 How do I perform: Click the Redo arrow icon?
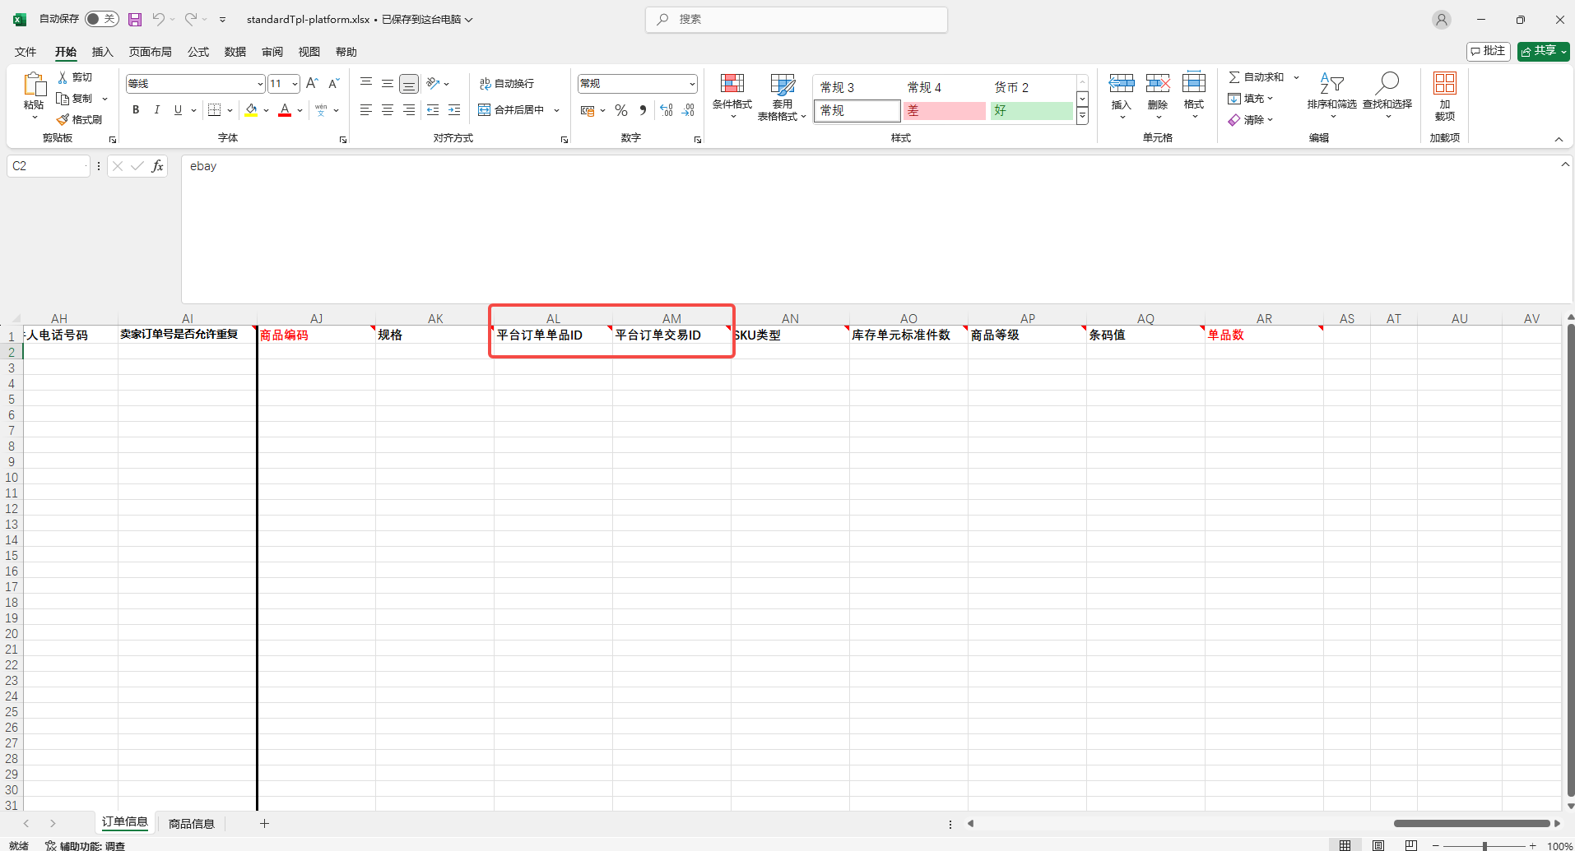pos(191,19)
